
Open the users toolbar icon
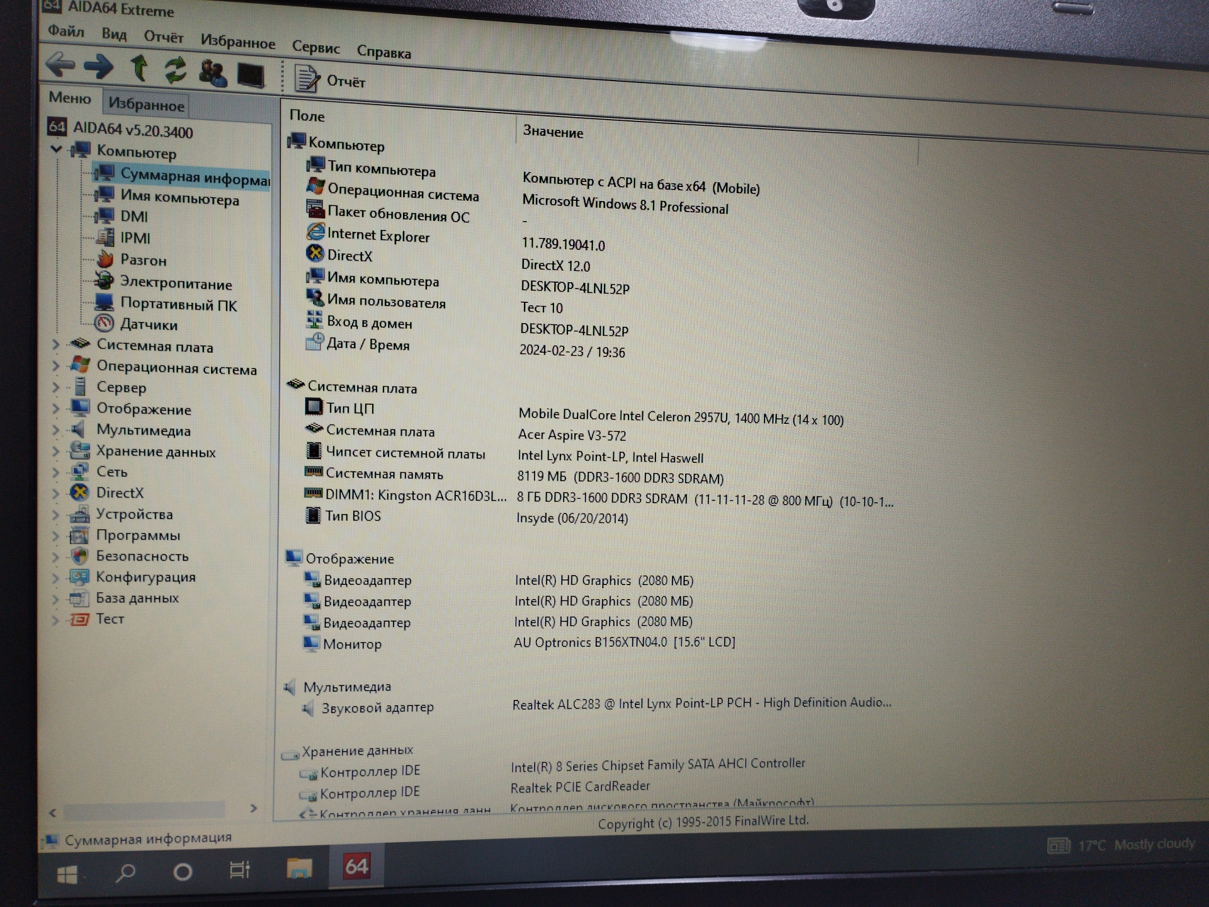212,73
